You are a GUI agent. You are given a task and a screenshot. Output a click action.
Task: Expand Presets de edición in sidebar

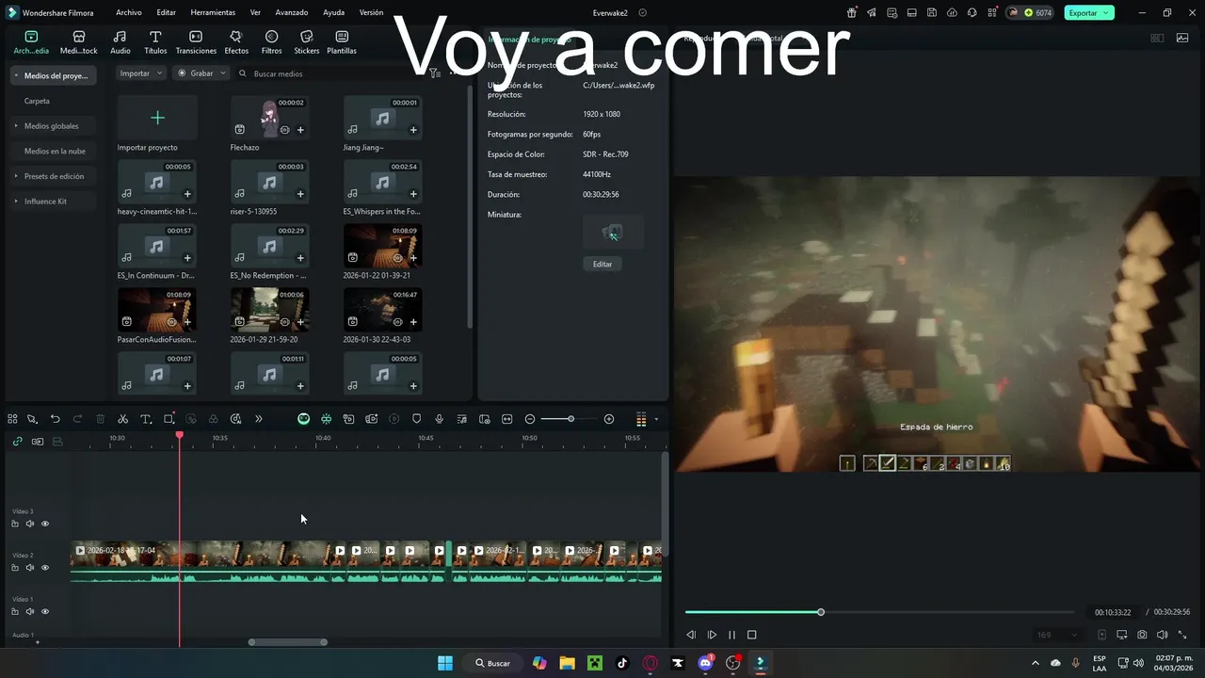[16, 176]
